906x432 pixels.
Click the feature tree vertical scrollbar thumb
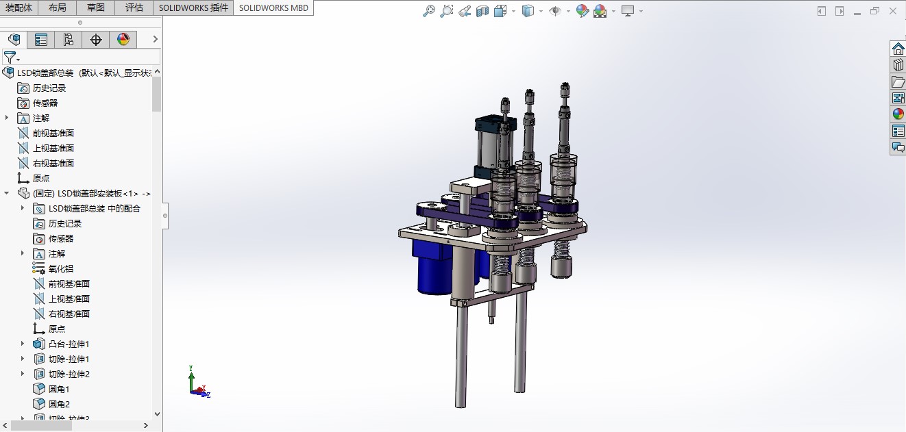(x=157, y=93)
